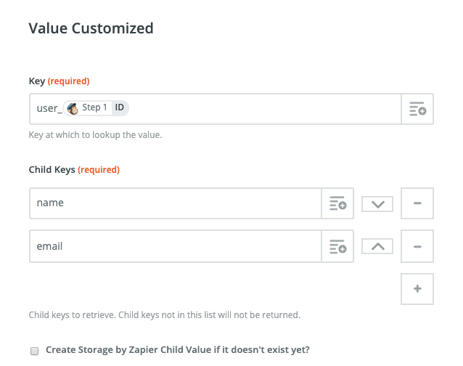This screenshot has width=463, height=366.
Task: Open insert-field picker for the name child key
Action: 337,203
